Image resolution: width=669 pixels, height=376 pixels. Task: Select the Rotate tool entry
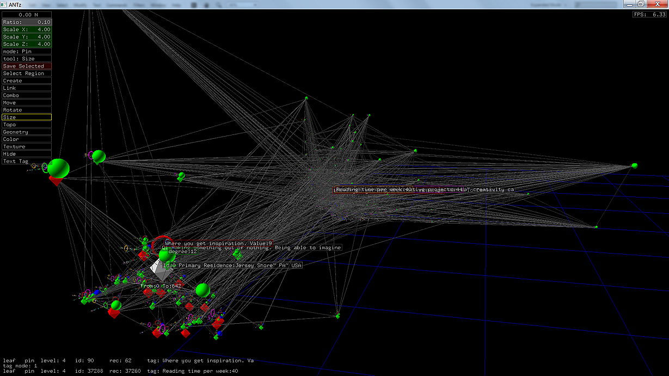[x=27, y=110]
